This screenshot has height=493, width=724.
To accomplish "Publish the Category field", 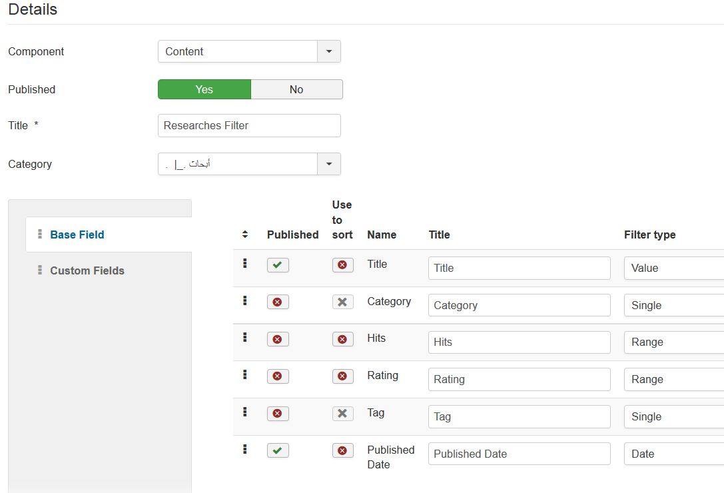I will [x=278, y=302].
